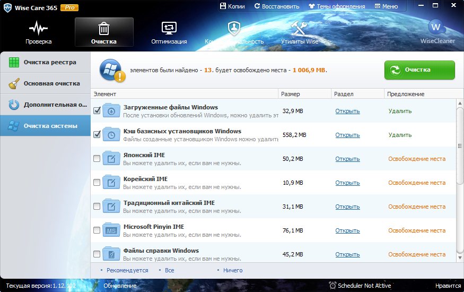The width and height of the screenshot is (464, 292).
Task: Open Утилиты Wise tools icon
Action: click(300, 28)
